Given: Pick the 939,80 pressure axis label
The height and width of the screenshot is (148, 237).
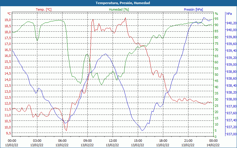Looking at the screenshot, I should [x=231, y=37].
